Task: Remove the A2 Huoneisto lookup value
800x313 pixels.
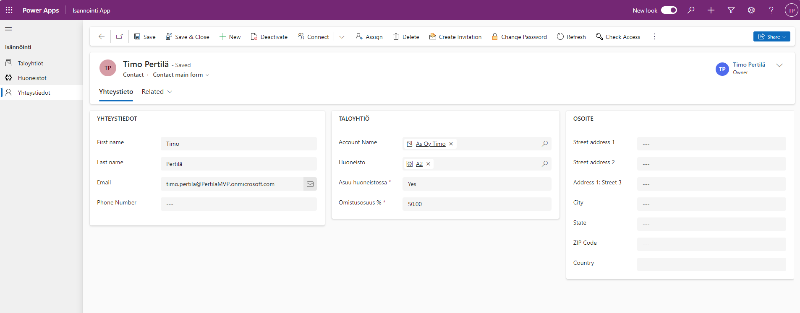Action: point(428,164)
